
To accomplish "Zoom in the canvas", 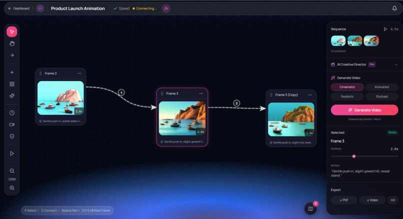I will coord(12,188).
